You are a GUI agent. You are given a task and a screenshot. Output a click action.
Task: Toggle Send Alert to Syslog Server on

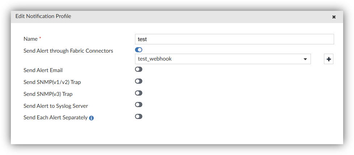click(139, 105)
